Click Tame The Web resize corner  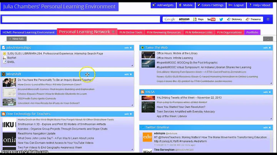coord(271,83)
